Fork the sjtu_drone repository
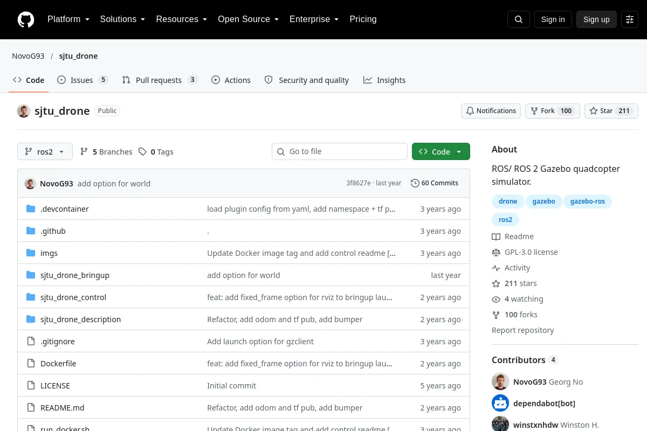This screenshot has width=647, height=431. 553,111
